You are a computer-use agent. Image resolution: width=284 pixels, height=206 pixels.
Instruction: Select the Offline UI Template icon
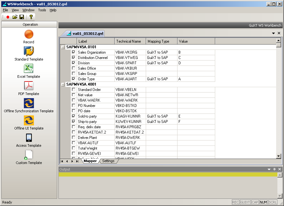tap(29, 120)
